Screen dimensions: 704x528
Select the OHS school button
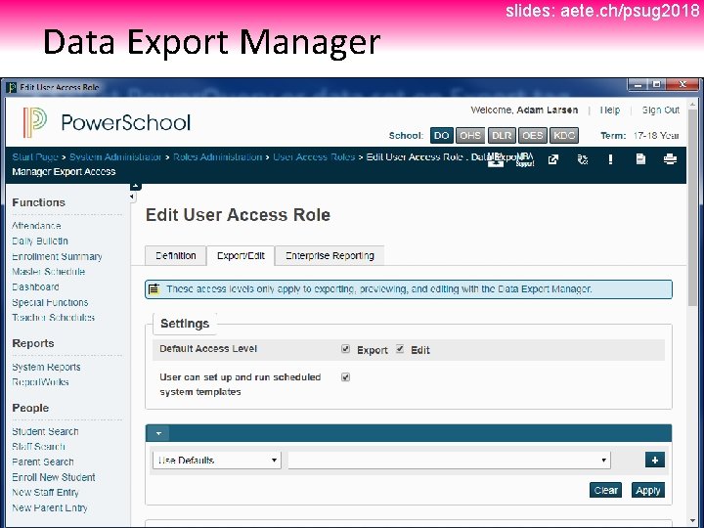pos(470,135)
